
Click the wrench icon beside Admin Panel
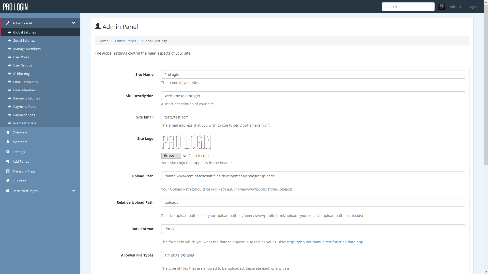point(8,23)
